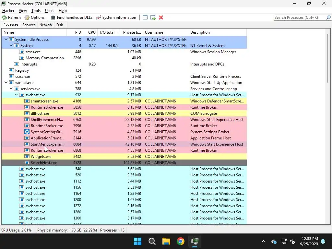Select RuntimeBroker.exe PID 5856 row

tap(124, 107)
